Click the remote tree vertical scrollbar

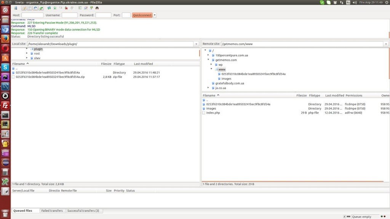click(389, 64)
